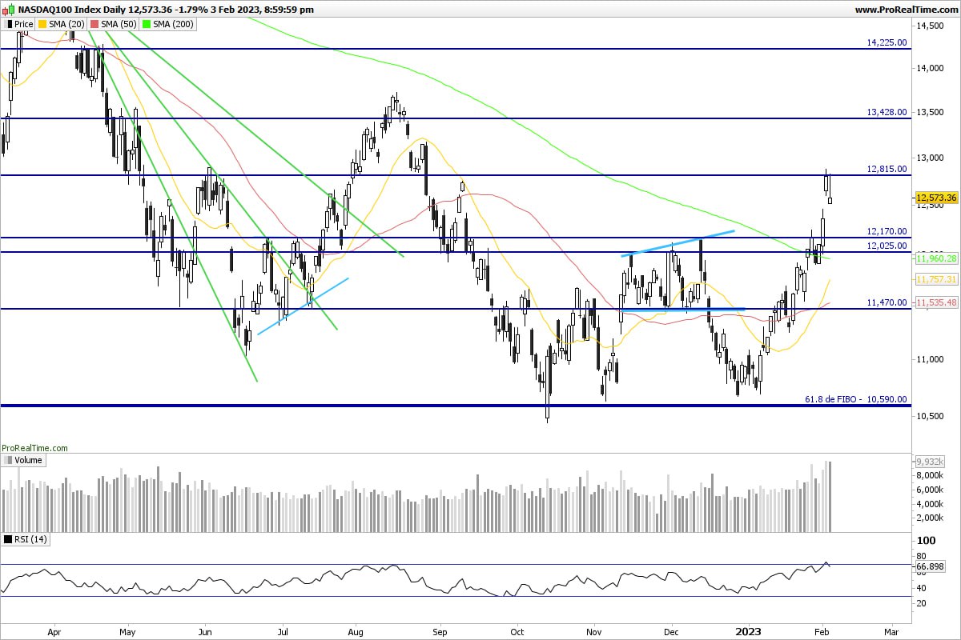
Task: Click the Dec label on time axis
Action: (671, 630)
